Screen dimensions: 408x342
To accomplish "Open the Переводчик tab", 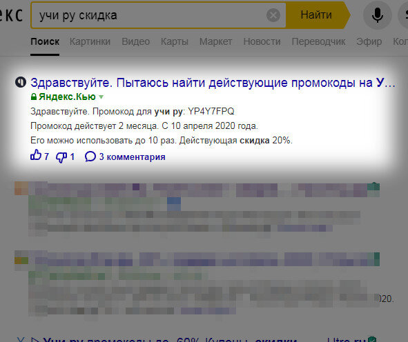I will point(318,41).
